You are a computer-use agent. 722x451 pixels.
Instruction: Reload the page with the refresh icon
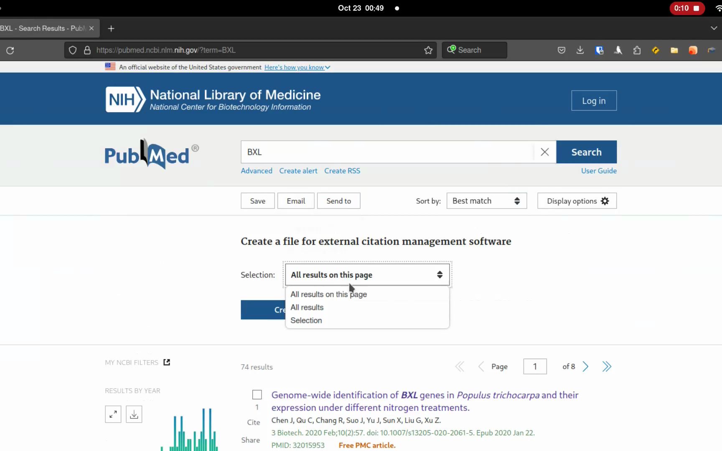coord(10,50)
